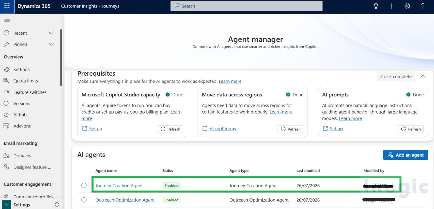Open Designer feature item in sidebar
The height and width of the screenshot is (209, 434).
coord(32,167)
